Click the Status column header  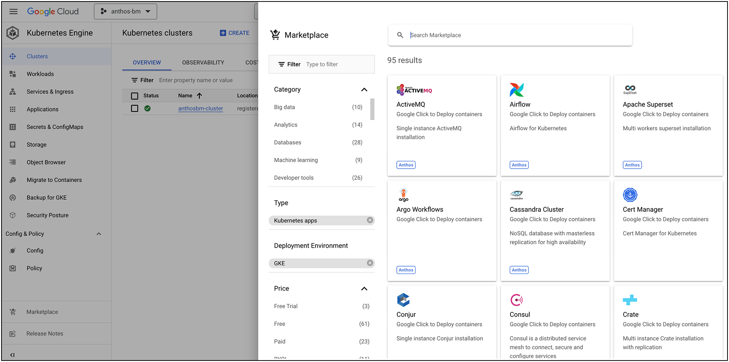coord(151,96)
